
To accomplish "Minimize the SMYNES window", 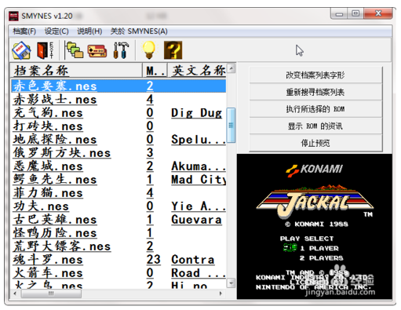I will 339,13.
